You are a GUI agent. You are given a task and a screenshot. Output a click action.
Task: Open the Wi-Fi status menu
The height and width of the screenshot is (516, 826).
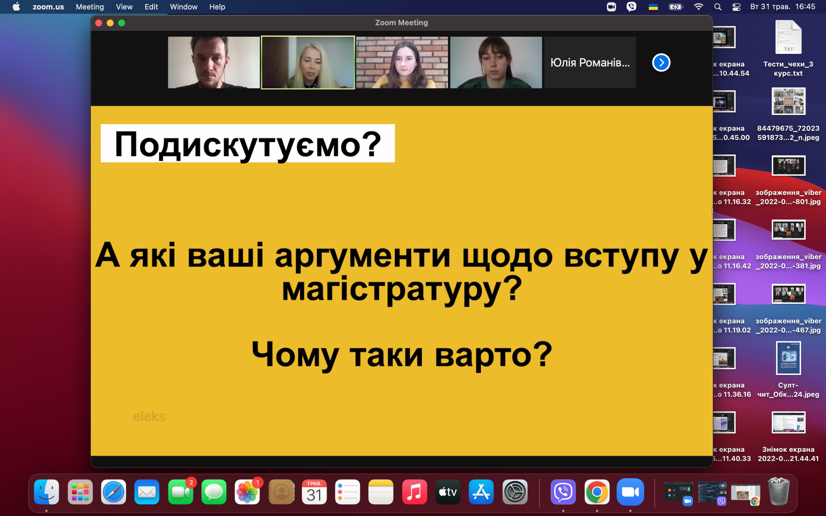click(x=699, y=7)
